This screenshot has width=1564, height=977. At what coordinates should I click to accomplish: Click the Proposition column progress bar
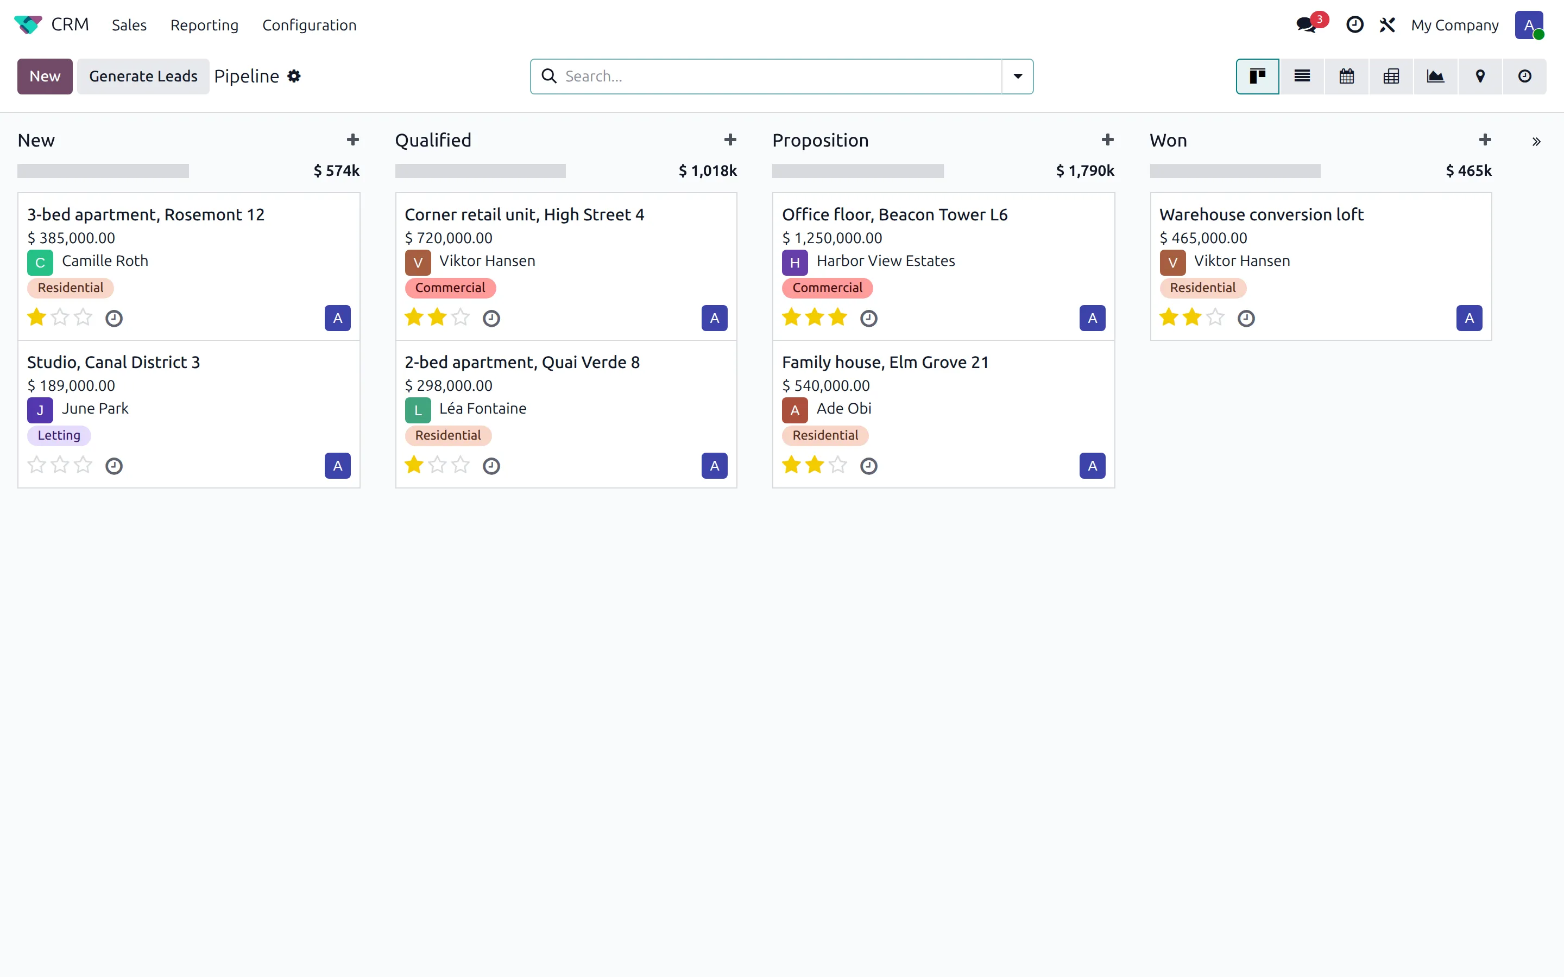pos(857,171)
